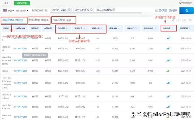Viewport: 194px width, 120px height.
Task: Click the 竞品 add competitor icon
Action: (x=160, y=11)
